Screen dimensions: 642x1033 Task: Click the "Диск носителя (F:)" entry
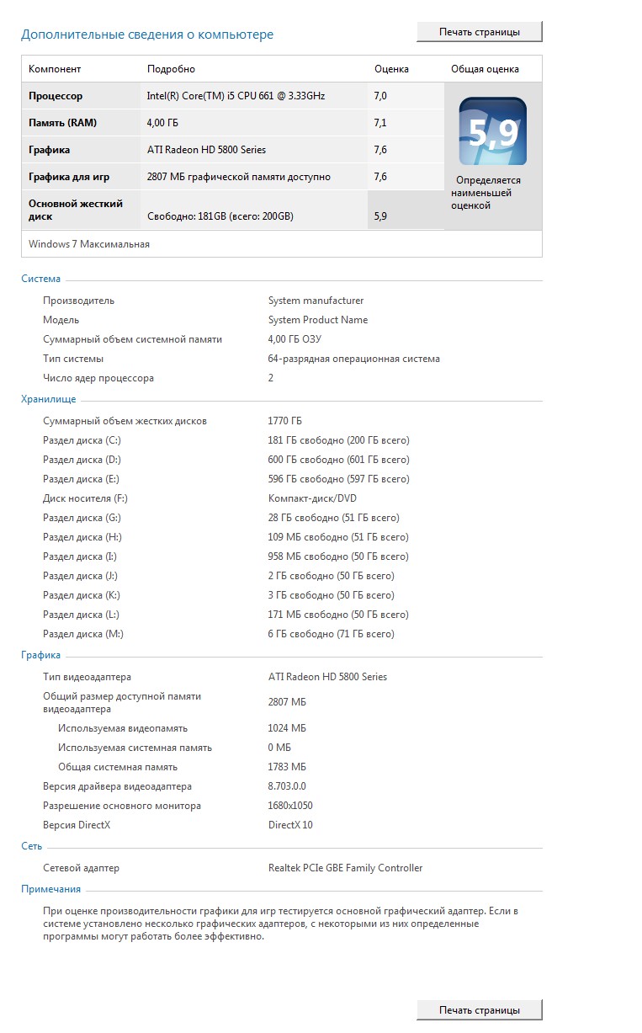pos(85,498)
